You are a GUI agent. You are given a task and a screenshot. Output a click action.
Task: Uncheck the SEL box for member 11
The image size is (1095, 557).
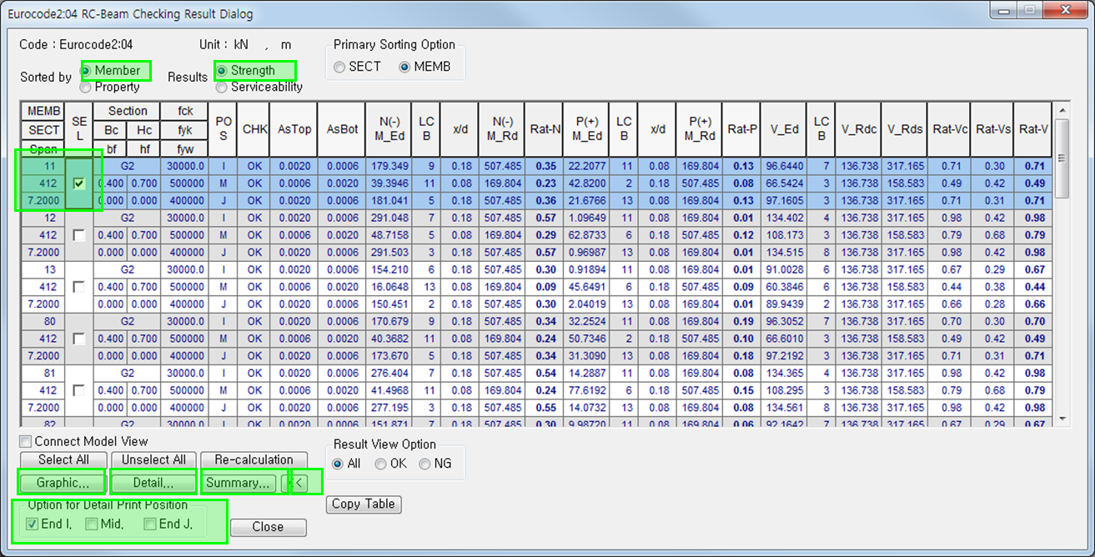pos(79,183)
